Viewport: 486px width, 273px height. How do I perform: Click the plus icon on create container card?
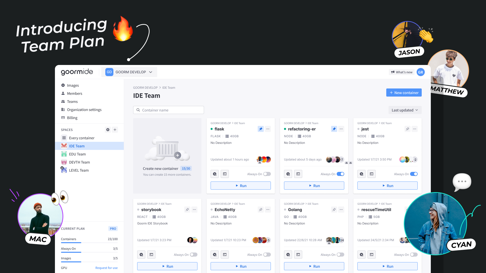pyautogui.click(x=178, y=155)
